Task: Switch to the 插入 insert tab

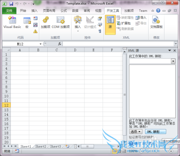Action: [35, 11]
